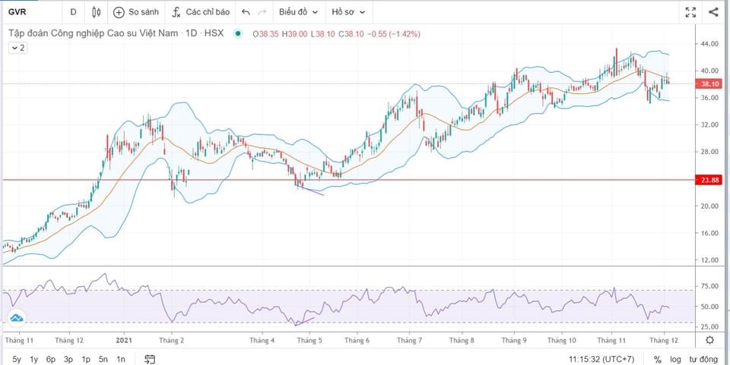The width and height of the screenshot is (730, 365).
Task: Select the 1y time range
Action: coord(33,359)
